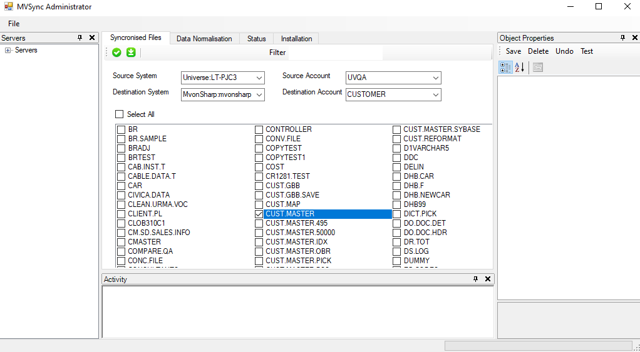Switch to the Syncronised Files tab

click(135, 38)
